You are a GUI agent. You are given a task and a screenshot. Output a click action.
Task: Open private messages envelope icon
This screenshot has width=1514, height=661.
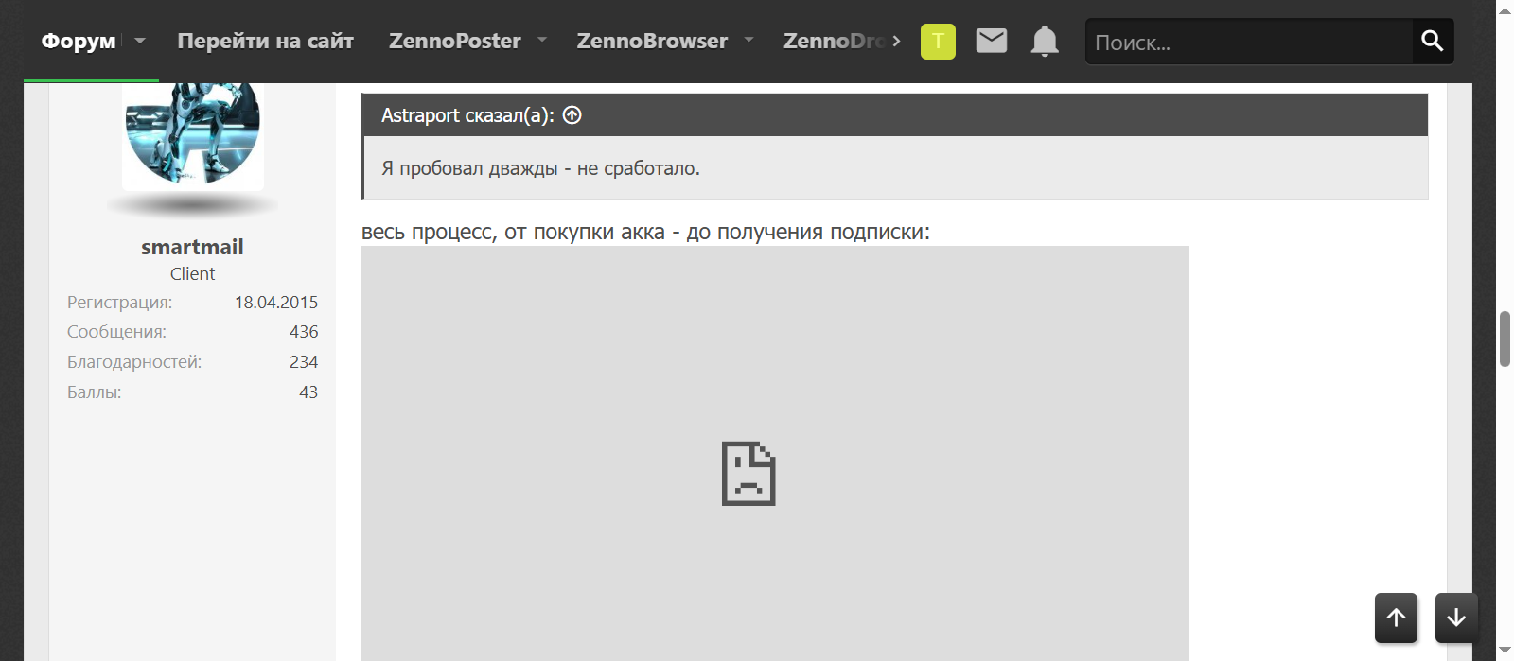pyautogui.click(x=992, y=41)
